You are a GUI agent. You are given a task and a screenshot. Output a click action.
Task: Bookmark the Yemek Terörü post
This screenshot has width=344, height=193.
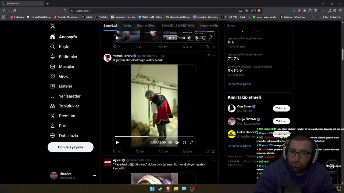pyautogui.click(x=207, y=151)
